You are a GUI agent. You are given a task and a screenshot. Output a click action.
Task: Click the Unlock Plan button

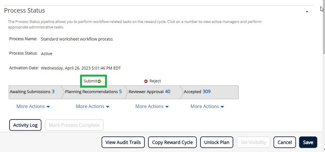217,142
